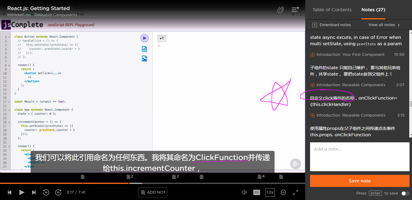The width and height of the screenshot is (412, 200).
Task: Click note text with this.props. onClickFunction
Action: click(x=353, y=131)
